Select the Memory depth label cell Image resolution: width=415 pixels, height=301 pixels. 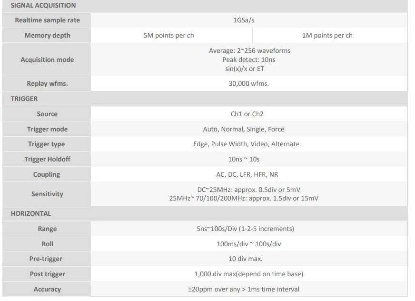(47, 35)
